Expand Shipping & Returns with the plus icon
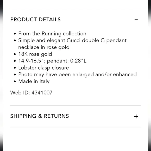The image size is (151, 151). pyautogui.click(x=136, y=116)
